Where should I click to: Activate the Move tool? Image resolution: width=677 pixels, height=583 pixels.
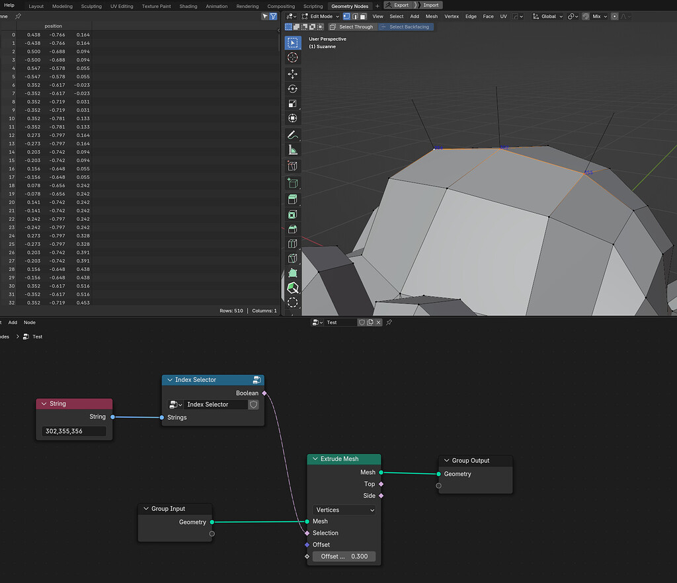[293, 74]
